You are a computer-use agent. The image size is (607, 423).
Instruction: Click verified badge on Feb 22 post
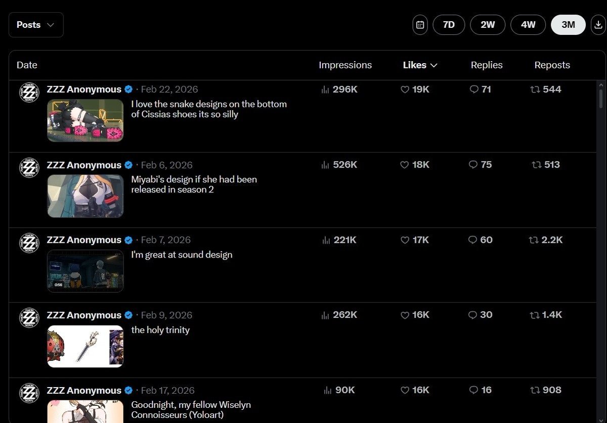(128, 90)
